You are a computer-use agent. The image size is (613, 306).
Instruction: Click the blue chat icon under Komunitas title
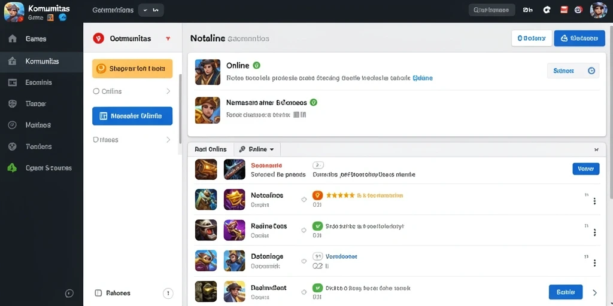(x=62, y=17)
